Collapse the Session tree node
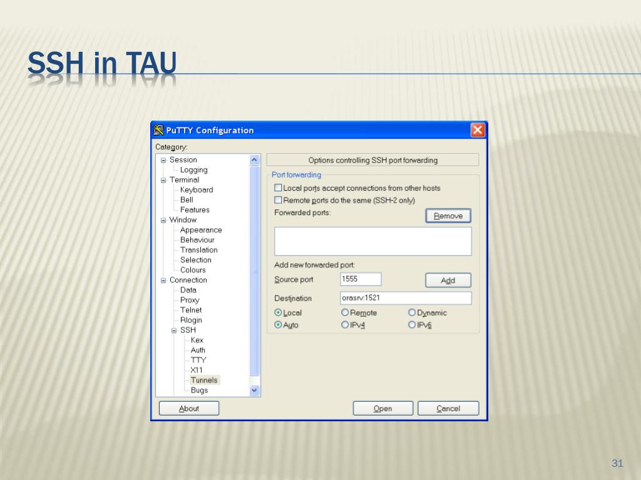 163,160
